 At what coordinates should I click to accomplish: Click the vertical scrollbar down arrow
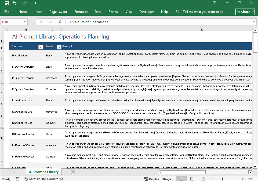255,167
